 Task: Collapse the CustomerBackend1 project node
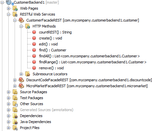2,2
